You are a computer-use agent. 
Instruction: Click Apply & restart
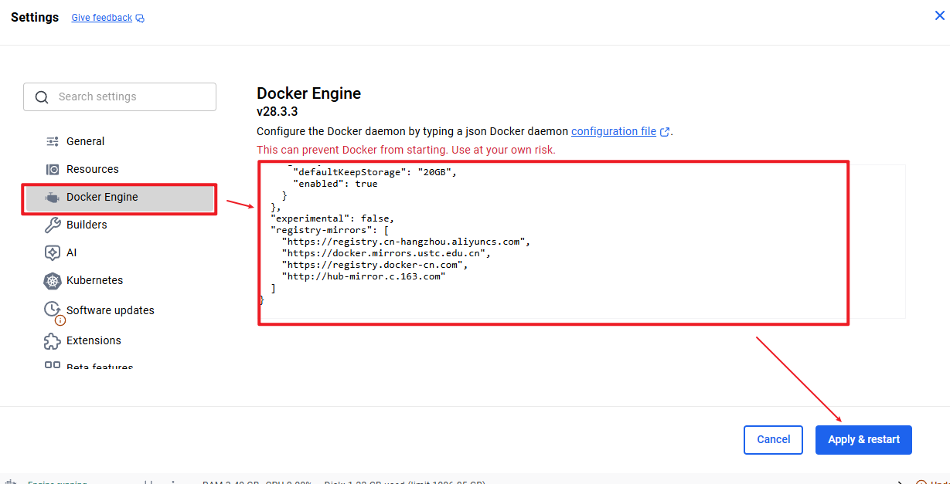(x=863, y=439)
